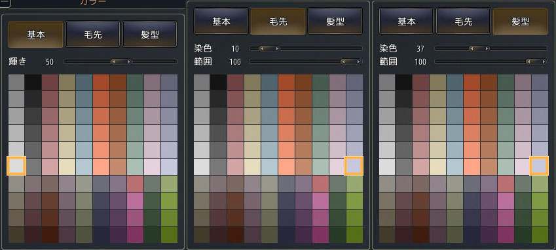Choose the darkest gray swatch of first column in 染色 37 panel
The width and height of the screenshot is (556, 250).
pos(387,82)
